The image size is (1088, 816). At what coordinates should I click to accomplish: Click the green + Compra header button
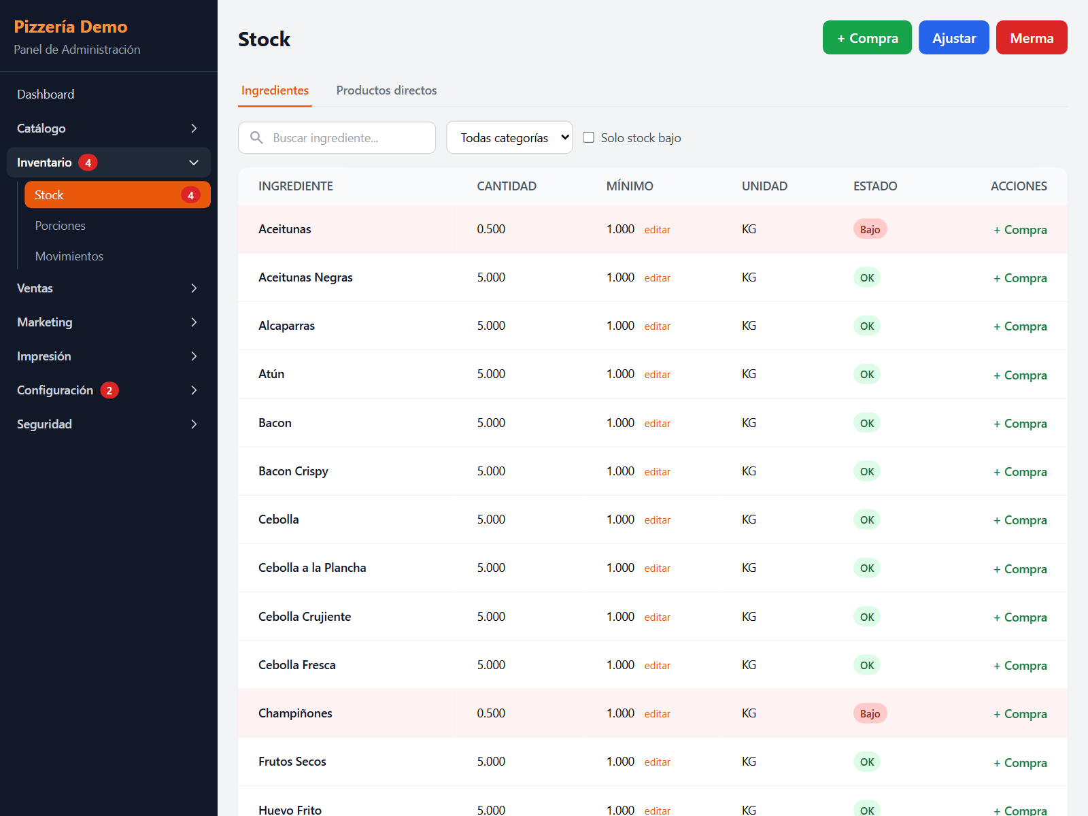[x=867, y=37]
